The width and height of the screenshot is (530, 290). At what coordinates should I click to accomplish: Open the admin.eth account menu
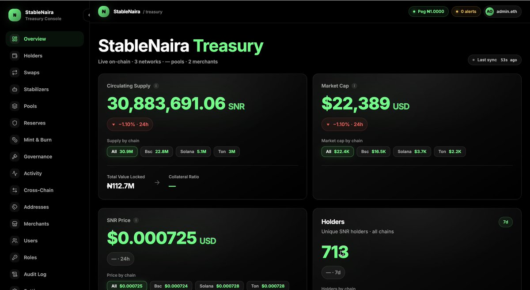pyautogui.click(x=503, y=11)
